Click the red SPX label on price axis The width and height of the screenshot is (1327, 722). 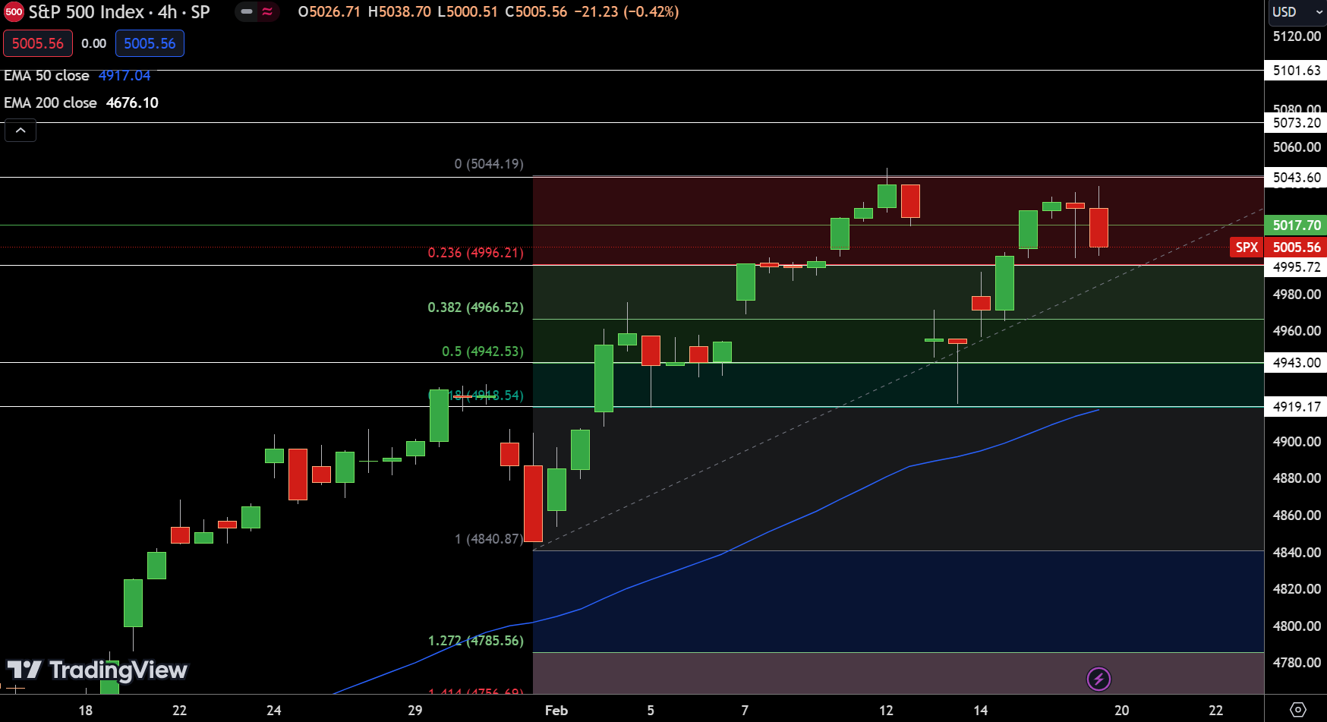1247,247
